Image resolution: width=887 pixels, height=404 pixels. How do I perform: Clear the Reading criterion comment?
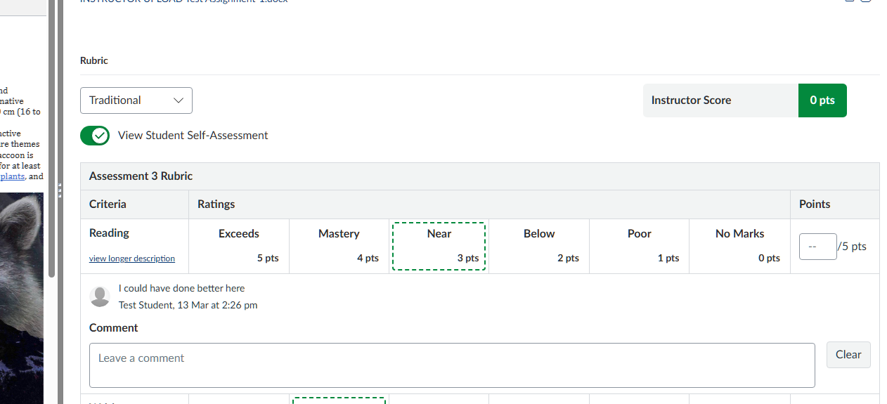click(x=848, y=355)
